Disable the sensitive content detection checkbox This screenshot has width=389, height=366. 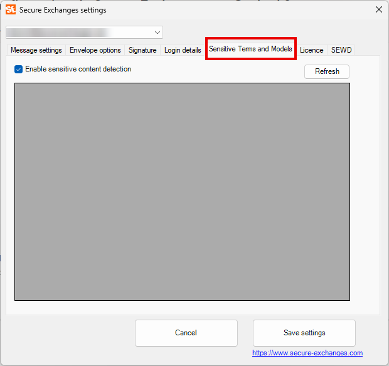pyautogui.click(x=18, y=69)
